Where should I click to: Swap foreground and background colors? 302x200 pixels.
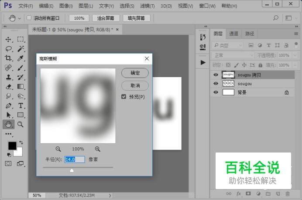[21, 142]
